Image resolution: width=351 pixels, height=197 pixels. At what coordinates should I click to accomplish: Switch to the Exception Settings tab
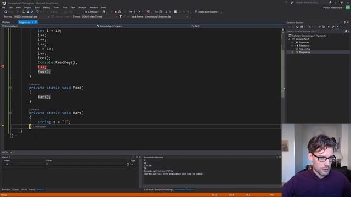tap(164, 190)
